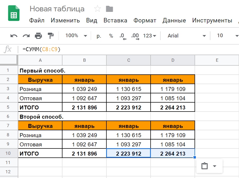Viewport: 239px width, 178px height.
Task: Click empty cell E5
Action: [x=217, y=107]
